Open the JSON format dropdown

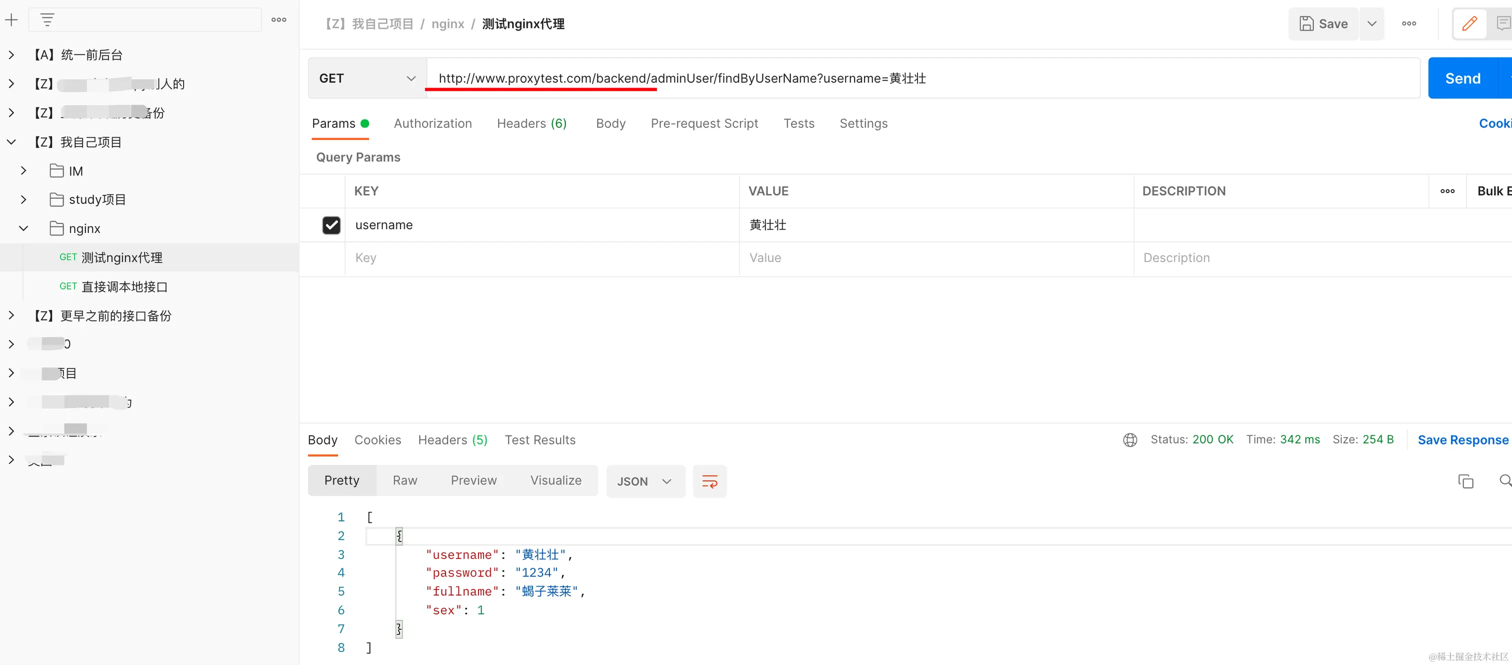point(645,481)
